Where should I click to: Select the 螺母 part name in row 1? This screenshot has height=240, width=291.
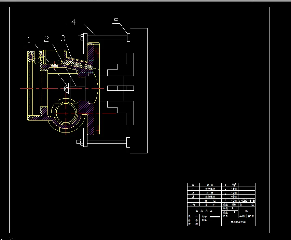[x=210, y=201]
